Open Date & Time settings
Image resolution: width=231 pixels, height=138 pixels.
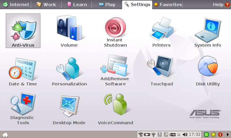(23, 72)
